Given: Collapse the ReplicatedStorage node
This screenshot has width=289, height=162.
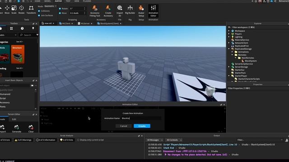Looking at the screenshot, I should coord(229,49).
